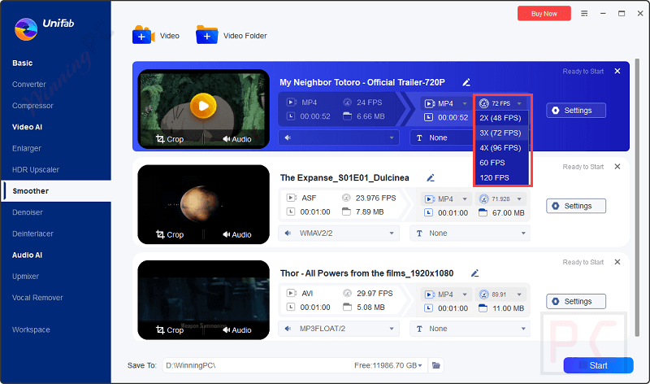This screenshot has width=650, height=384.
Task: Click the video list vertical scrollbar
Action: (637, 198)
